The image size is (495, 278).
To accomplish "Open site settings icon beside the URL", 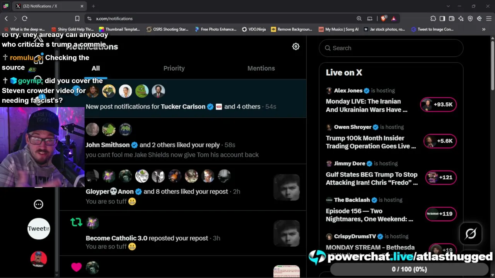I will 89,19.
